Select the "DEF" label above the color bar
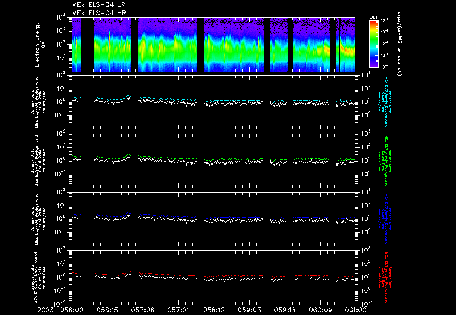The image size is (456, 315). pyautogui.click(x=374, y=17)
